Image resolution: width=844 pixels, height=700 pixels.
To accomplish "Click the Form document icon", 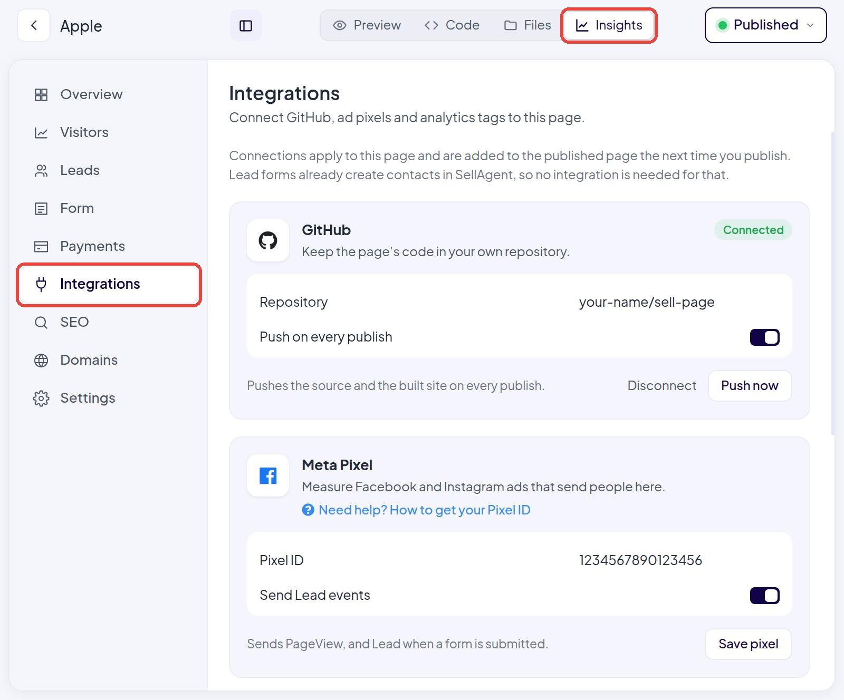I will (41, 208).
